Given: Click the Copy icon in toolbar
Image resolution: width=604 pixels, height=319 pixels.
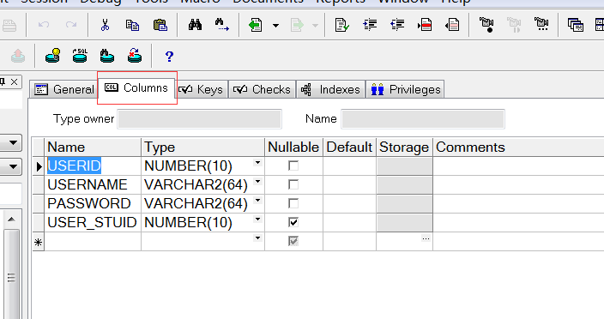Looking at the screenshot, I should 132,25.
